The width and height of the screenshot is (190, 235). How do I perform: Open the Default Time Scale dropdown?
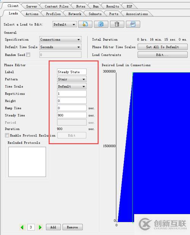(x=60, y=47)
